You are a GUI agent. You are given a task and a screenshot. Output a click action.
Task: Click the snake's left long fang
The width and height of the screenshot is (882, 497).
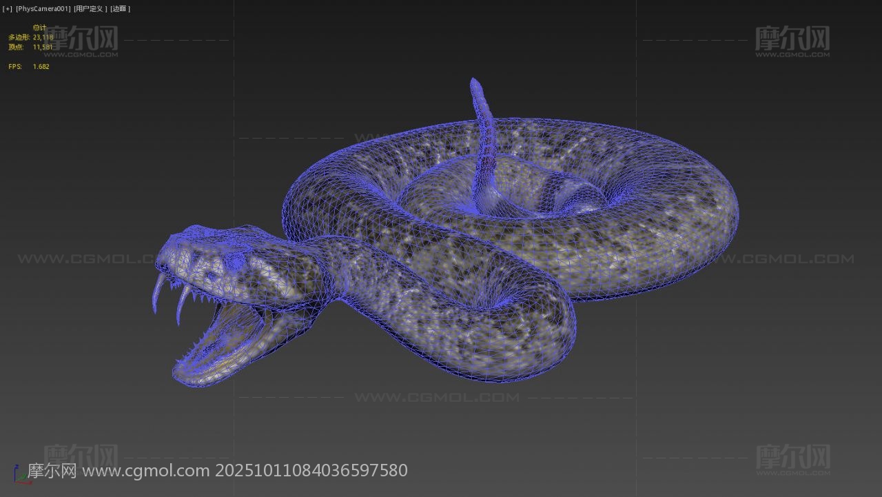pos(158,291)
